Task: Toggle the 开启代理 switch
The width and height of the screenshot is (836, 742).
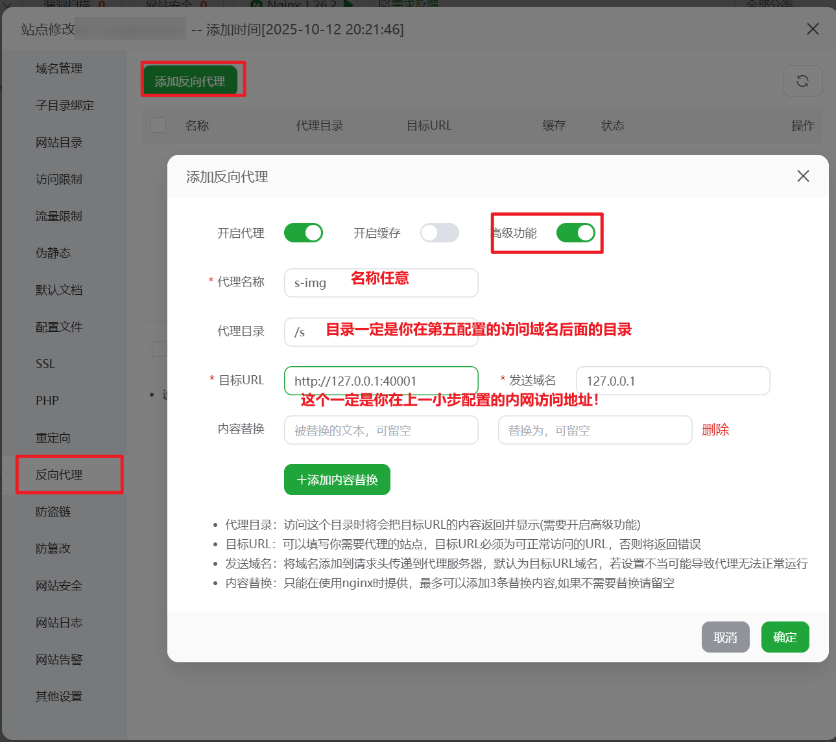Action: 304,233
